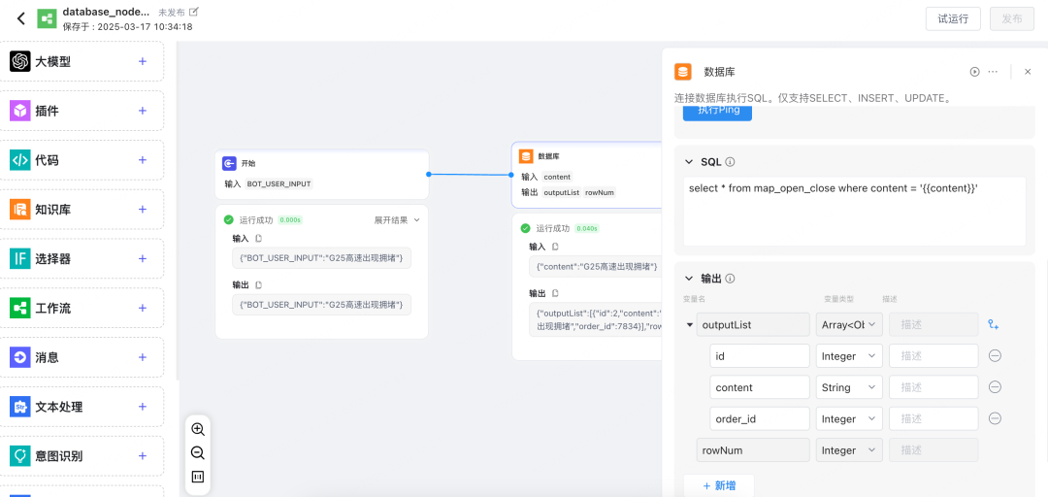Edit the id variable name field
The height and width of the screenshot is (497, 1048).
[759, 356]
